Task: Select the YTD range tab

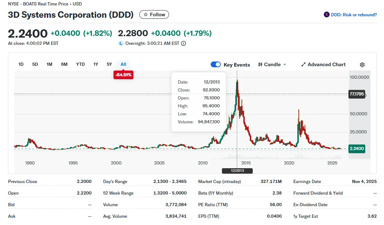Action: click(80, 64)
